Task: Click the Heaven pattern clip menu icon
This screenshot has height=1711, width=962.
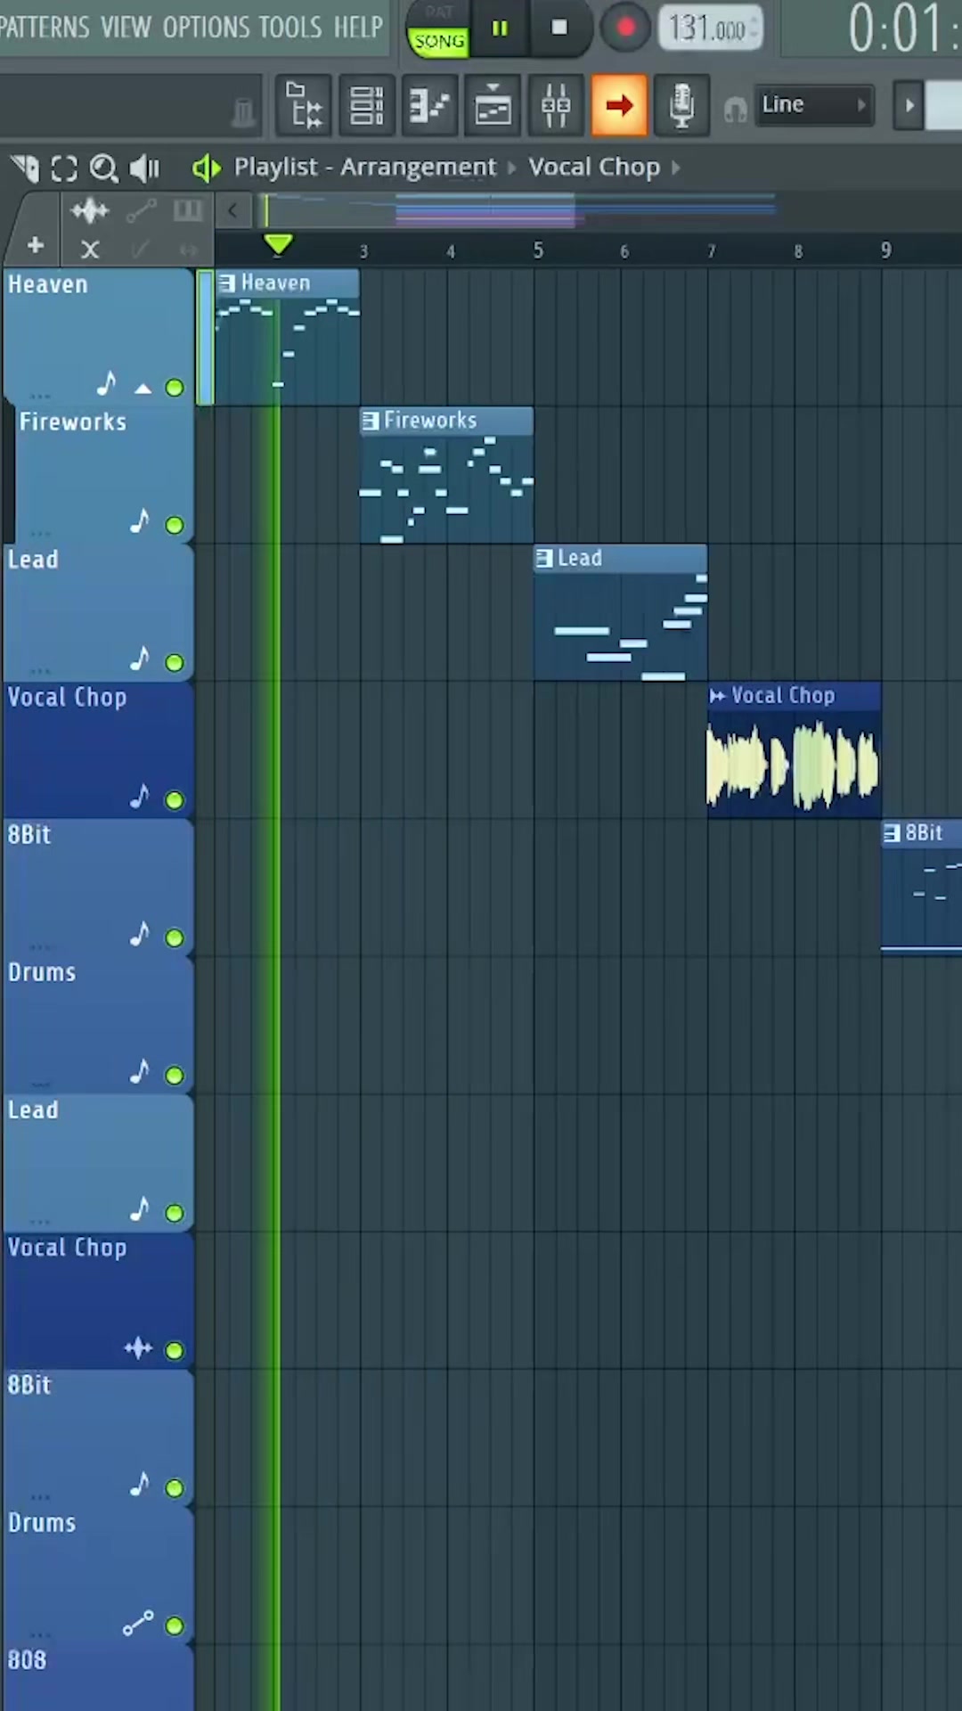Action: coord(227,283)
